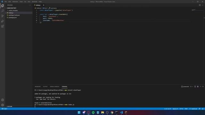Open the Selection menu

point(15,2)
